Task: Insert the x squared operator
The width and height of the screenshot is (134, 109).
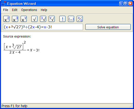Action: [6, 19]
